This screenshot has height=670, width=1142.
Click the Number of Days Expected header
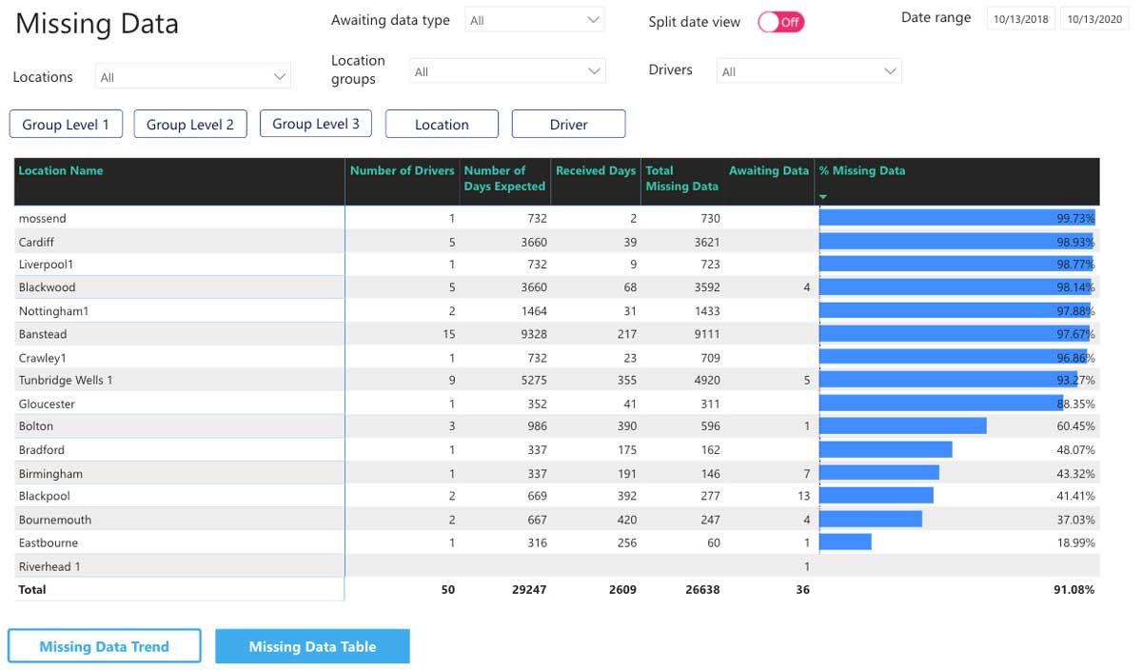(x=504, y=179)
